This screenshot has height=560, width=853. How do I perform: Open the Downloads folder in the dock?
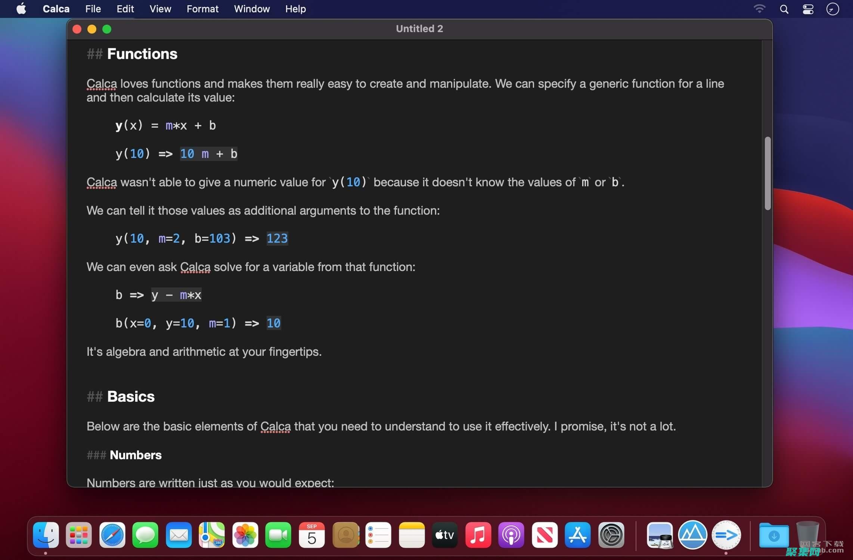point(774,535)
